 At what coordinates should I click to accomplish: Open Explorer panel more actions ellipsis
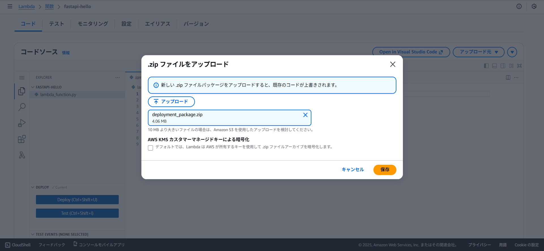[118, 77]
